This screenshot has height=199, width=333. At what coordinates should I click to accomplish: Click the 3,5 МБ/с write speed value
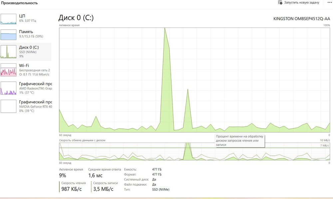104,189
